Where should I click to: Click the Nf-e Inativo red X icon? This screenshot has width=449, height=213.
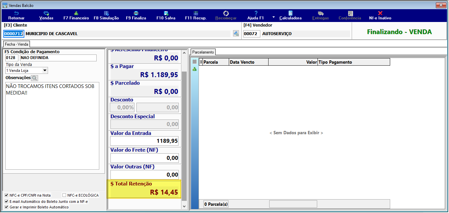[x=380, y=13]
